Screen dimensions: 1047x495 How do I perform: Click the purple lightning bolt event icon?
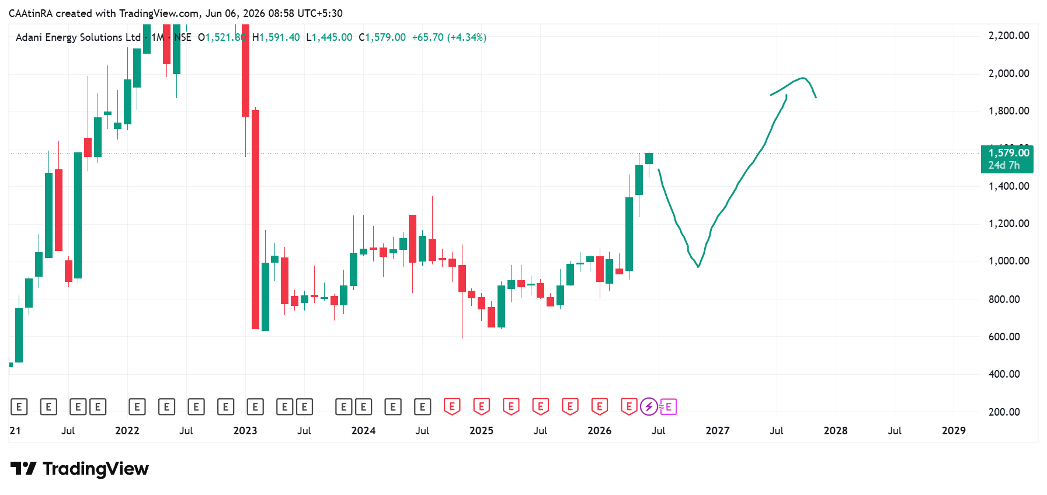[x=649, y=406]
